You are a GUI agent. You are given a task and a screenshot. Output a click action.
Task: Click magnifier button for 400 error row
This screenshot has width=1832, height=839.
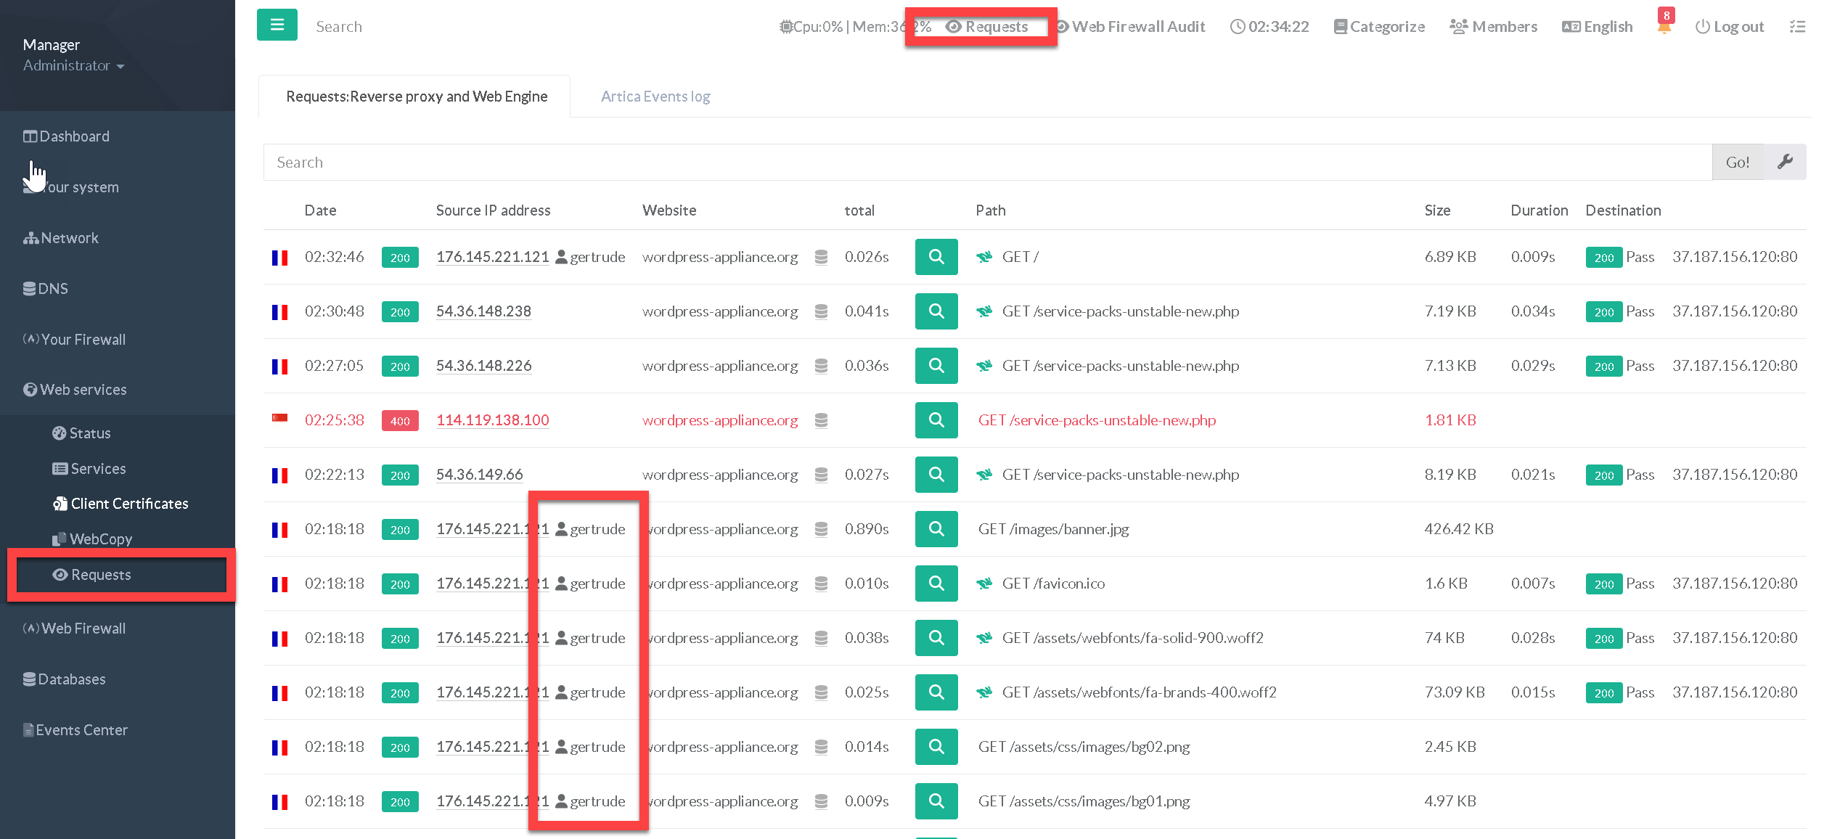tap(936, 420)
